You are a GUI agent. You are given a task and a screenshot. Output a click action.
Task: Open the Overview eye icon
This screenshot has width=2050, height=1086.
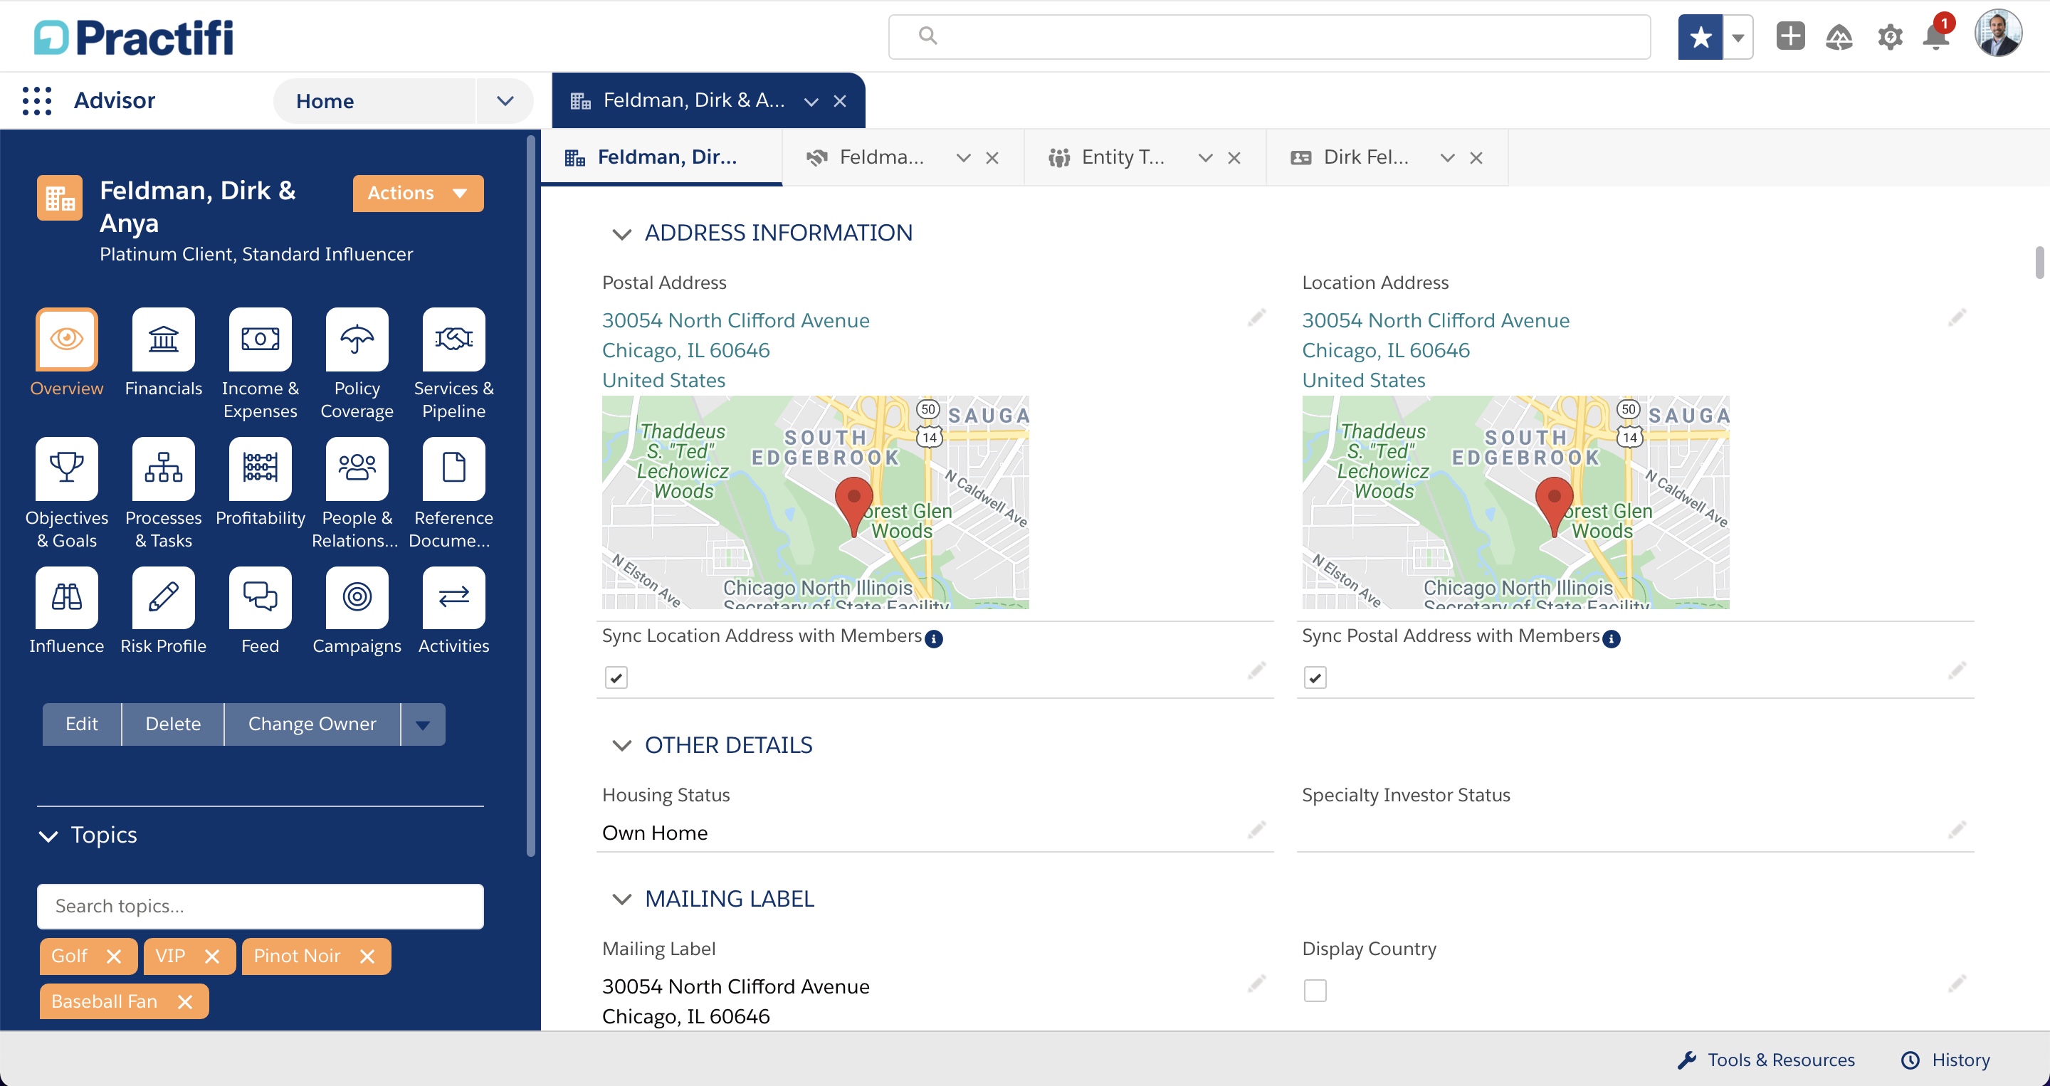coord(67,339)
